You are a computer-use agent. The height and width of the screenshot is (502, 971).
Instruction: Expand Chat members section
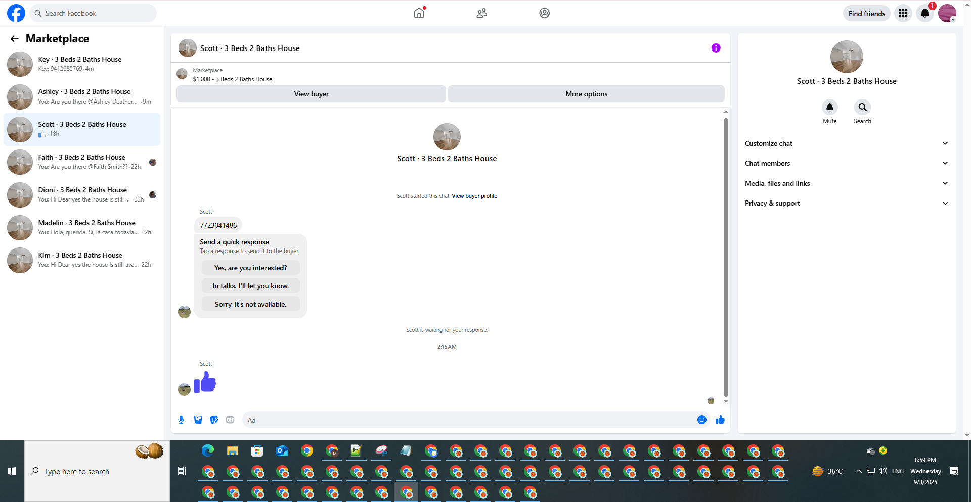847,163
